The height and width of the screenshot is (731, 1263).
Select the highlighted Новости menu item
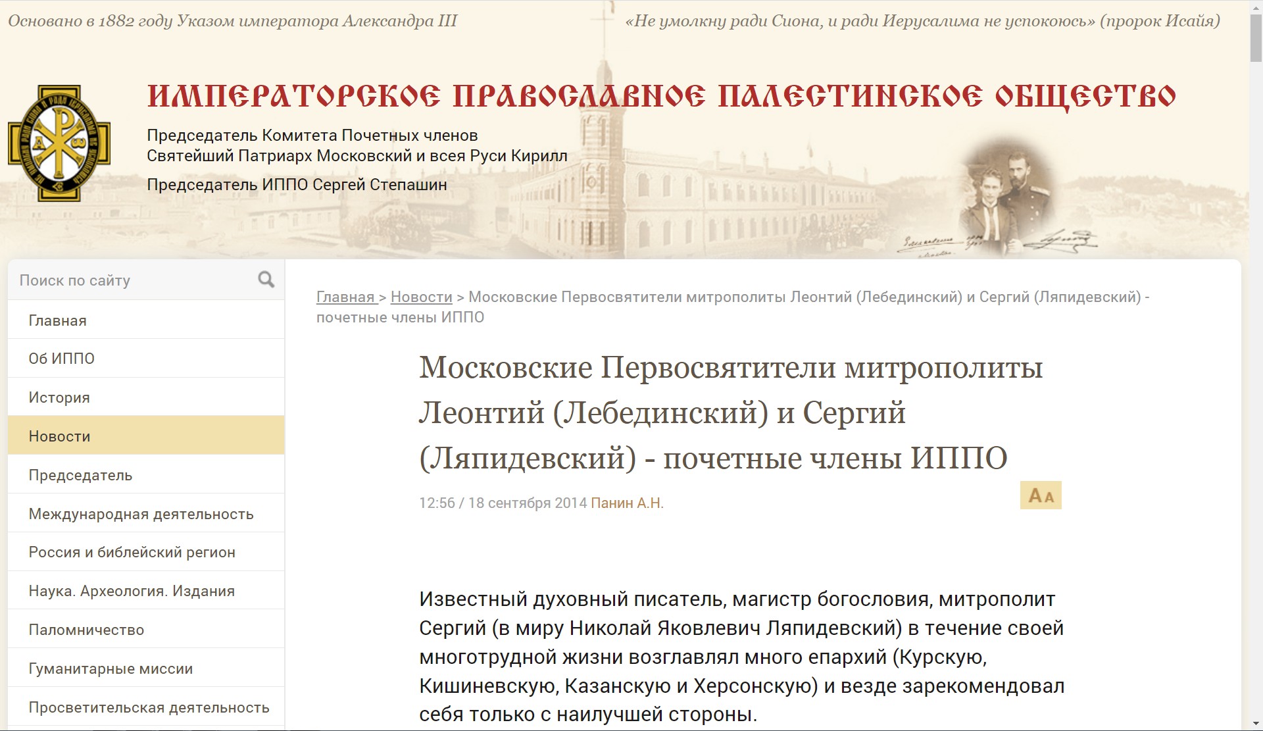click(x=146, y=436)
